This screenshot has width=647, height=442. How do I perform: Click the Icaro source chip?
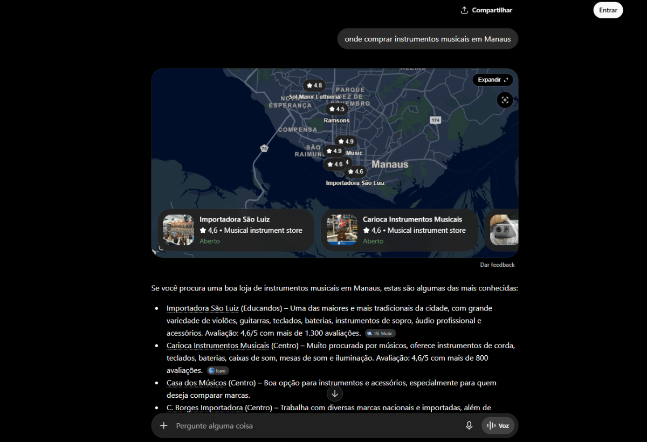click(218, 371)
